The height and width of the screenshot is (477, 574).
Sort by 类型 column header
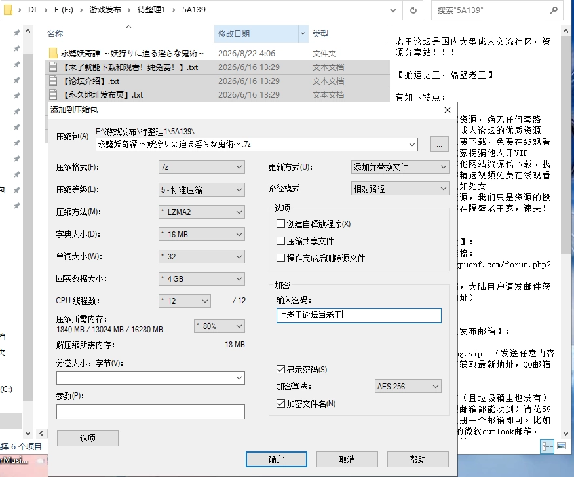coord(320,33)
